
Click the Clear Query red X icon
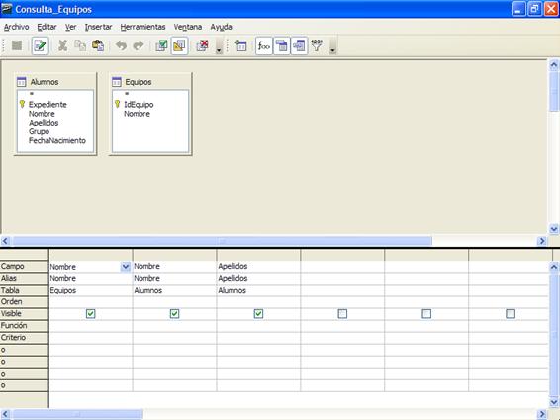click(202, 45)
